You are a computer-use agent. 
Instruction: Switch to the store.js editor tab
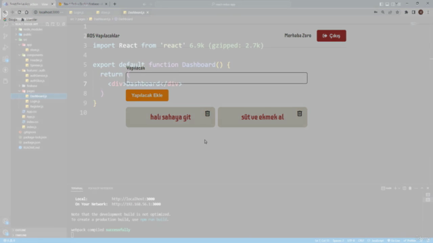tap(106, 12)
